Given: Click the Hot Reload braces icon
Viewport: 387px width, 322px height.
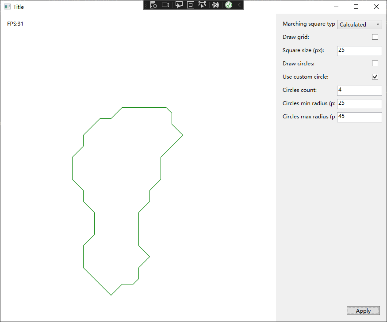Looking at the screenshot, I should 216,5.
